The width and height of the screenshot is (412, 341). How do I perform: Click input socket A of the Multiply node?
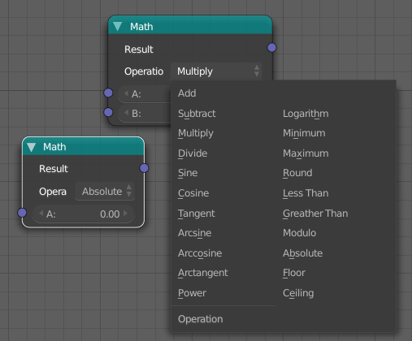click(108, 93)
